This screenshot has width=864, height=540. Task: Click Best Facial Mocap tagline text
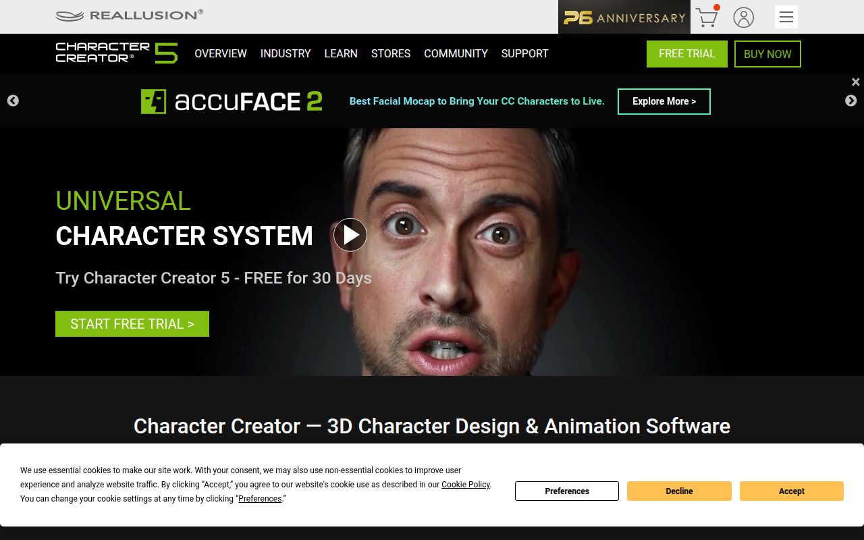point(477,101)
